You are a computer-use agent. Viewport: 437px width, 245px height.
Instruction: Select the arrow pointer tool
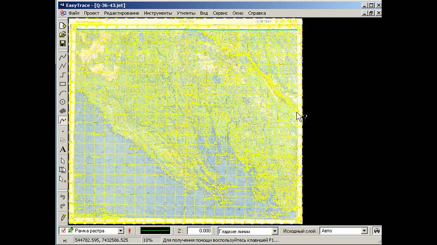click(62, 161)
